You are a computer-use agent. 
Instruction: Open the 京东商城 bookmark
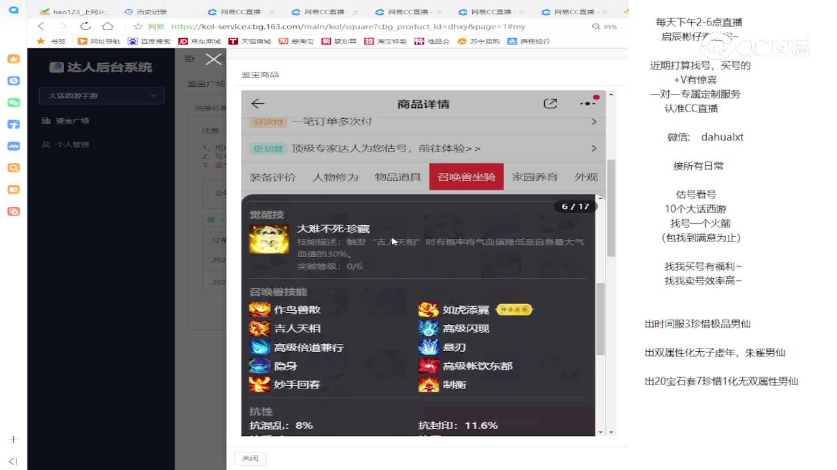coord(199,41)
